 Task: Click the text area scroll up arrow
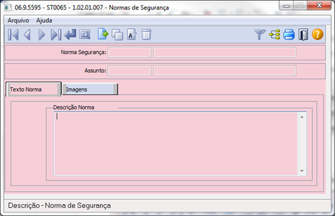[x=302, y=117]
